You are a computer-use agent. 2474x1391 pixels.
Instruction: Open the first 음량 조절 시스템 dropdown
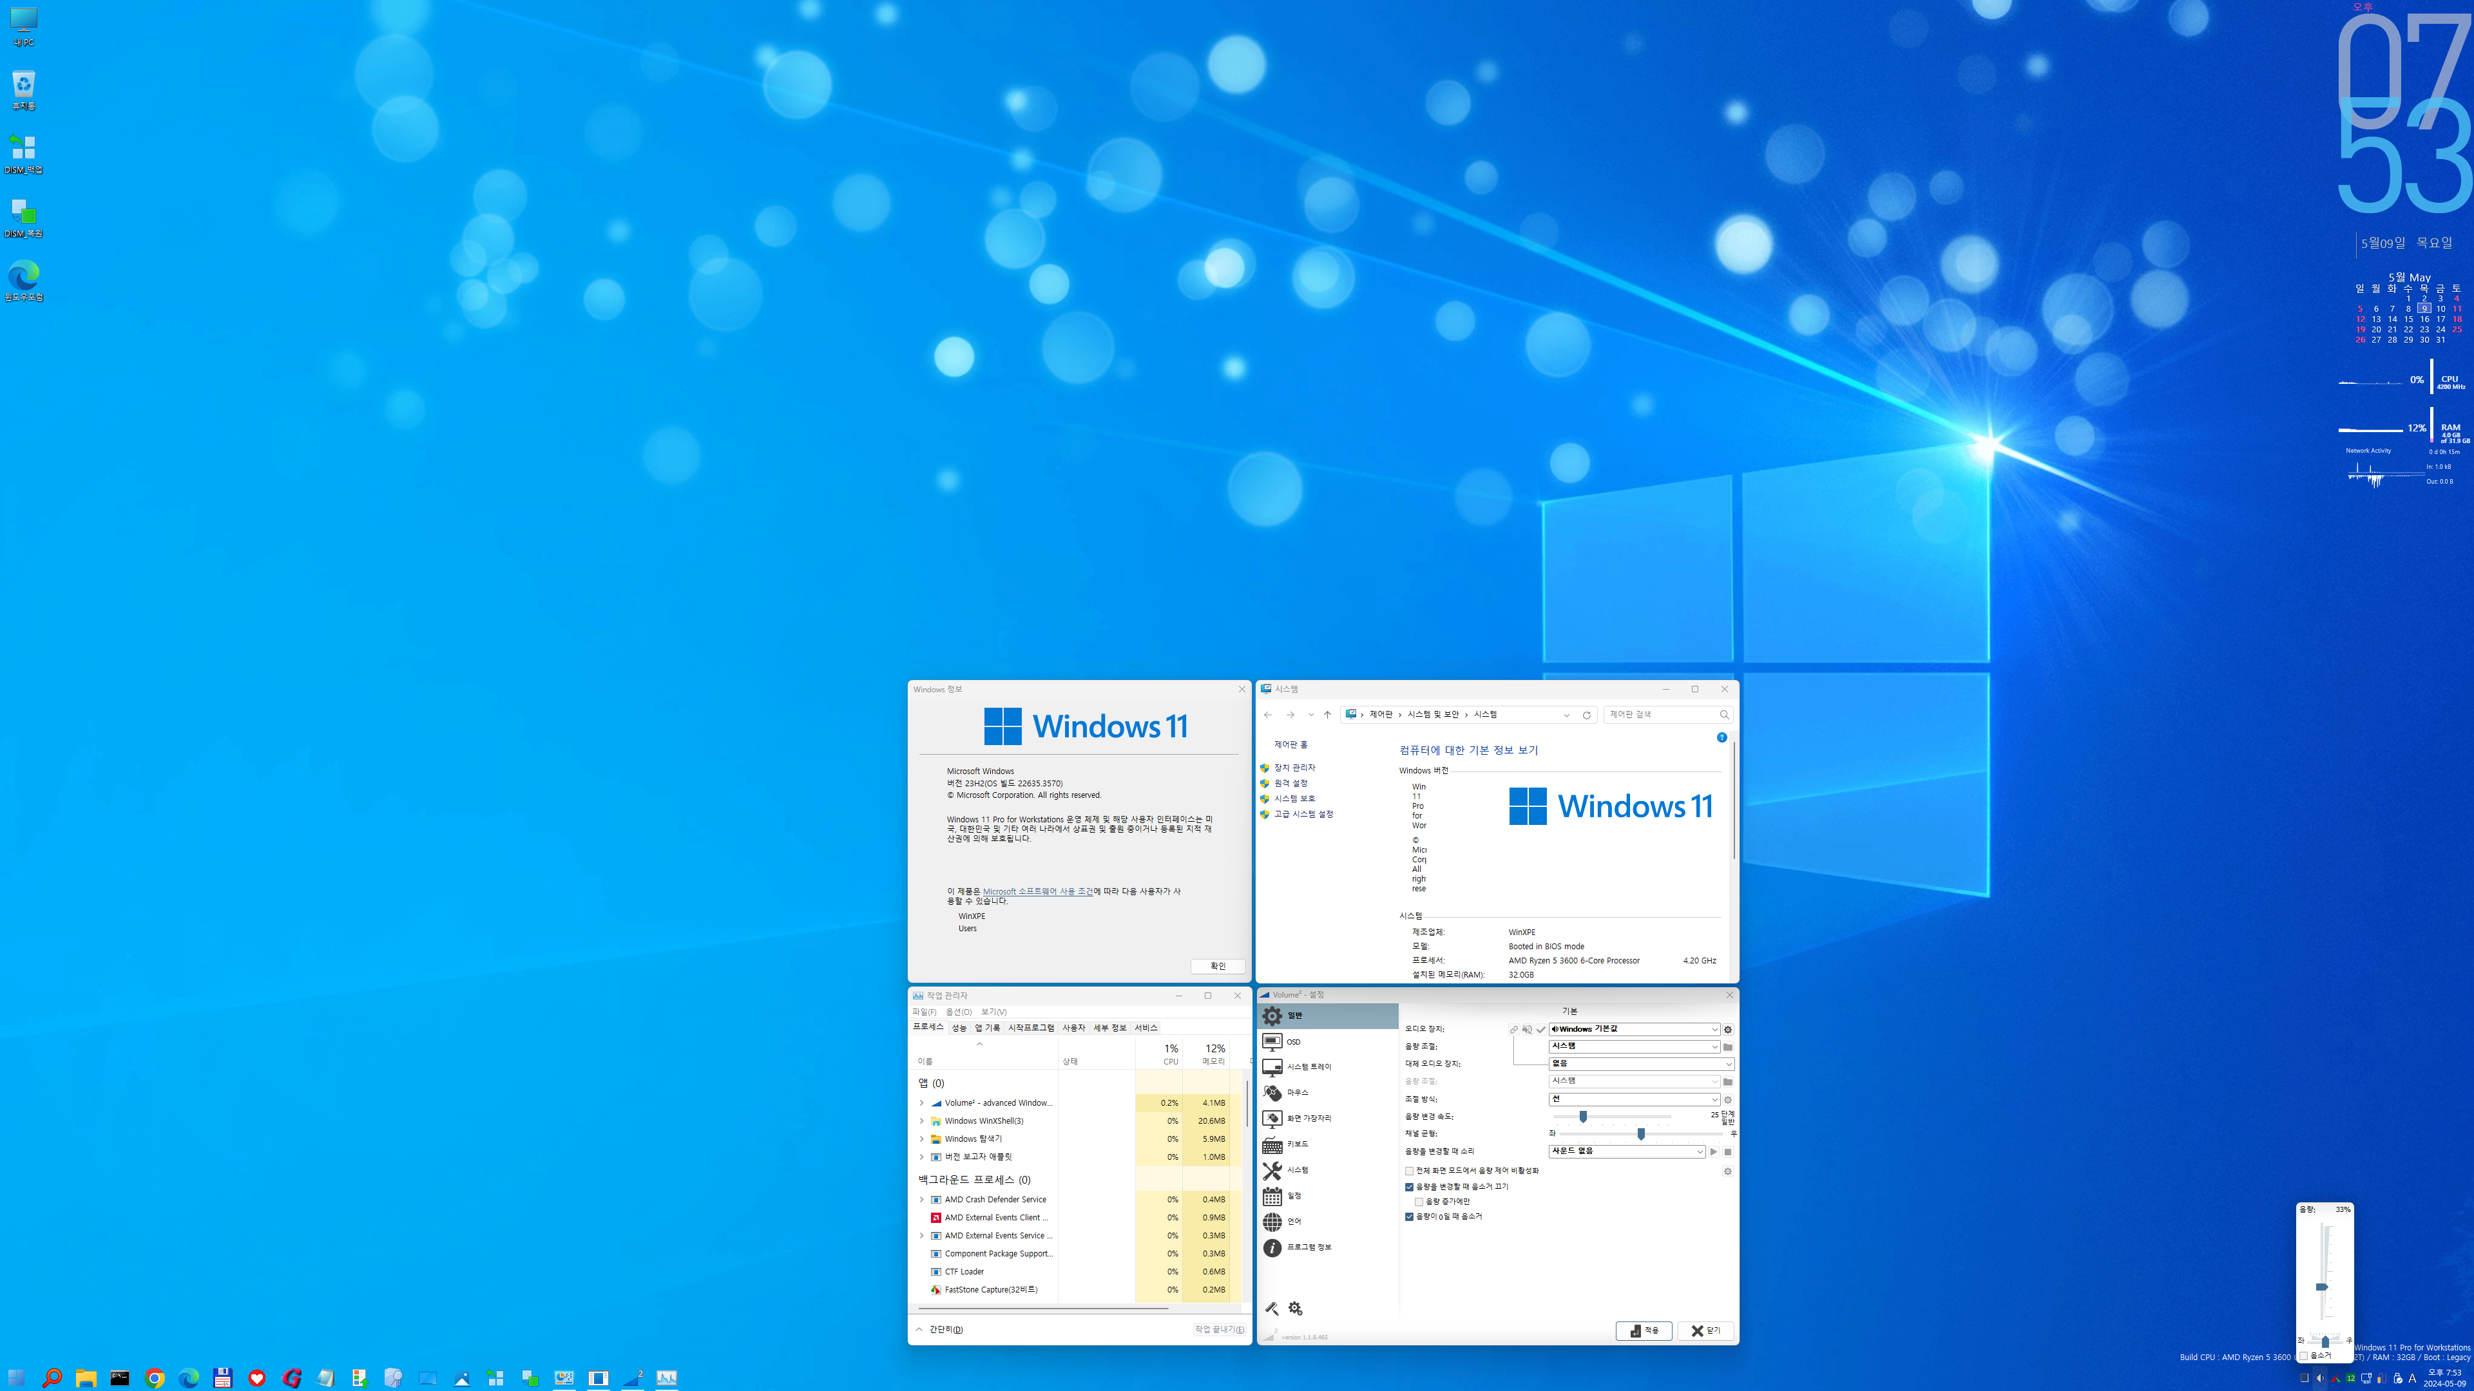click(1634, 1046)
